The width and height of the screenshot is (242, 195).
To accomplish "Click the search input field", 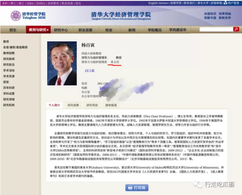I will (216, 29).
